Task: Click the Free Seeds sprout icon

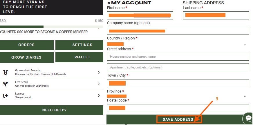Action: click(x=6, y=84)
